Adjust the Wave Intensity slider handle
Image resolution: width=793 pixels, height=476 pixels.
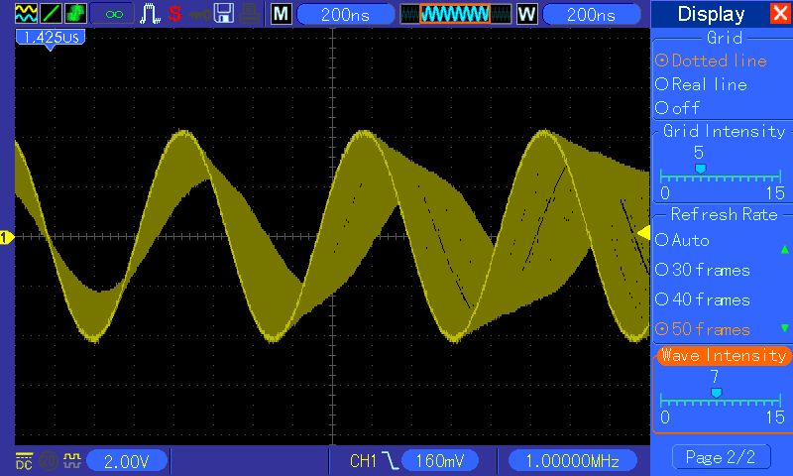[716, 393]
